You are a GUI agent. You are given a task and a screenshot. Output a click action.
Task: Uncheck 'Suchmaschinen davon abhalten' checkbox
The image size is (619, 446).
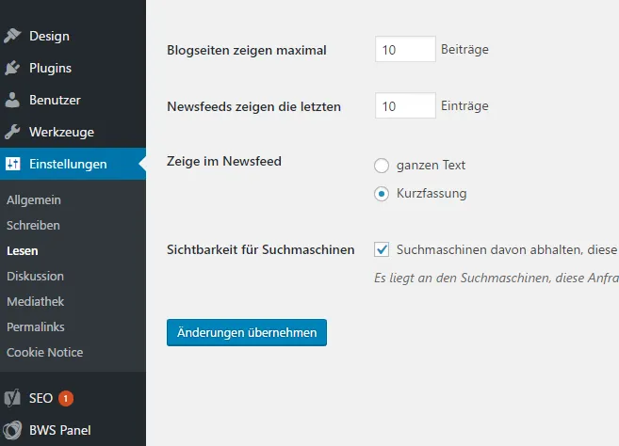[382, 249]
